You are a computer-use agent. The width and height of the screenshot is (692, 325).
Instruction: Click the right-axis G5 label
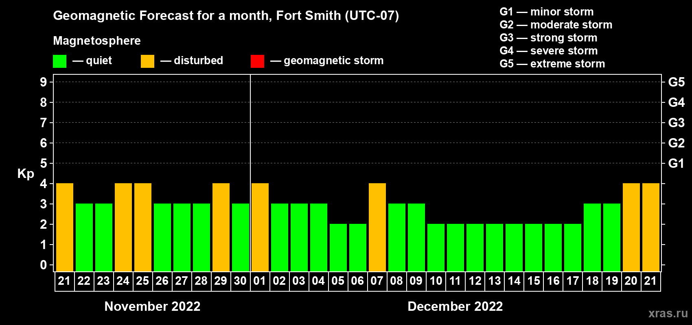[677, 82]
